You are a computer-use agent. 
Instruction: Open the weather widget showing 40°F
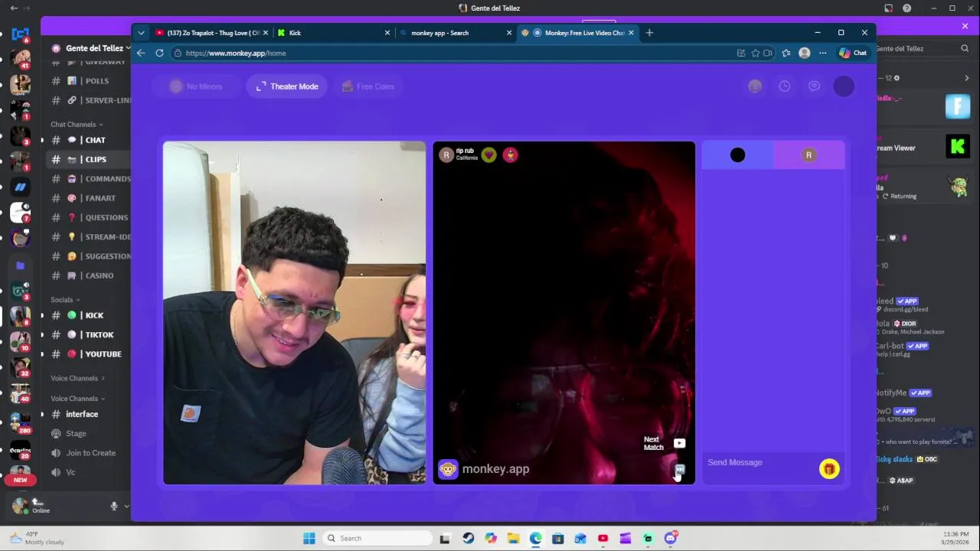point(37,538)
